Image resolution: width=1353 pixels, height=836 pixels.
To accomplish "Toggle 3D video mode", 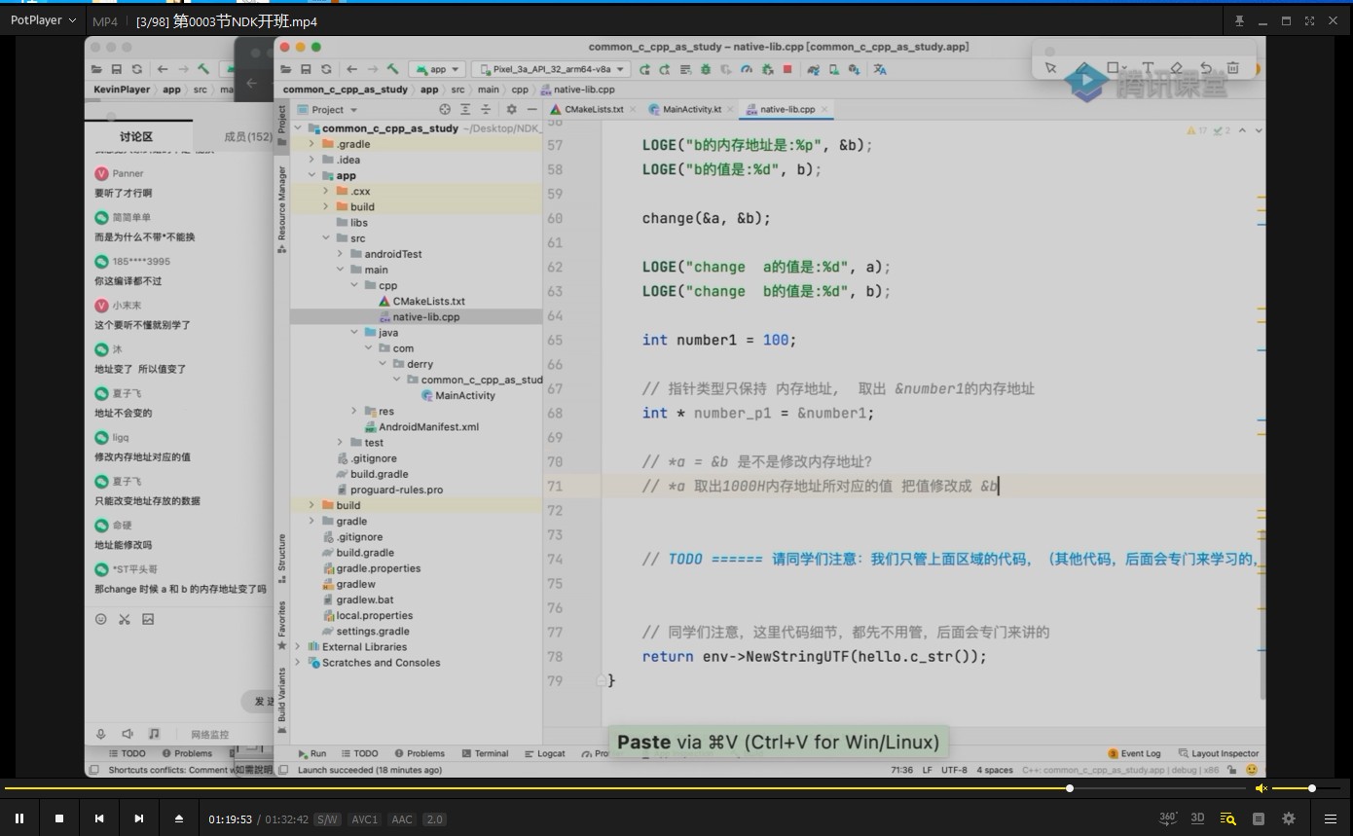I will click(x=1198, y=818).
